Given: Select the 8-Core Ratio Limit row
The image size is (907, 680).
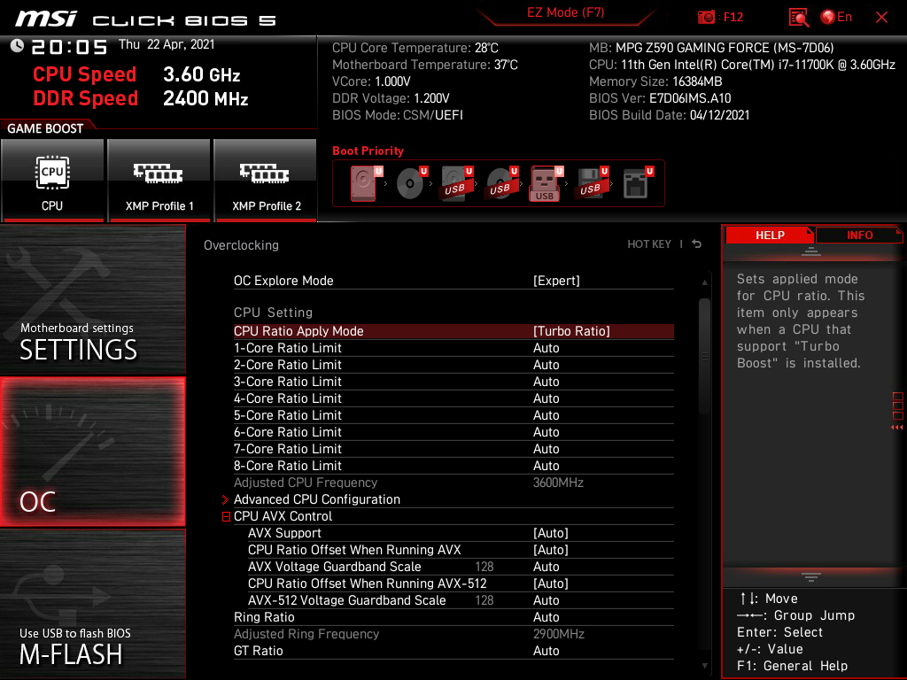Looking at the screenshot, I should click(453, 466).
